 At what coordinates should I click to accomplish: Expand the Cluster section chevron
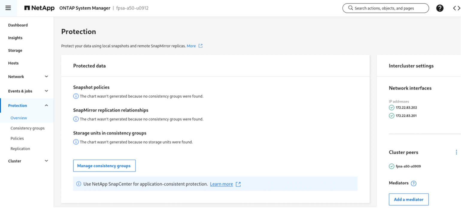coord(46,161)
